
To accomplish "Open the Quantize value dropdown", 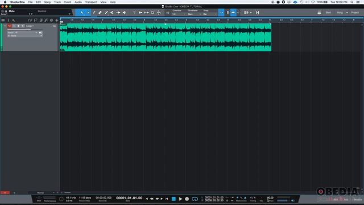I will pyautogui.click(x=179, y=14).
